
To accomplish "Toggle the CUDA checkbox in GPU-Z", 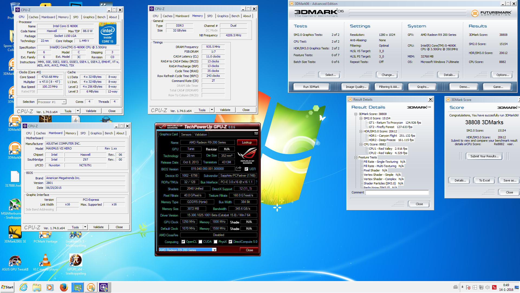I will tap(200, 242).
